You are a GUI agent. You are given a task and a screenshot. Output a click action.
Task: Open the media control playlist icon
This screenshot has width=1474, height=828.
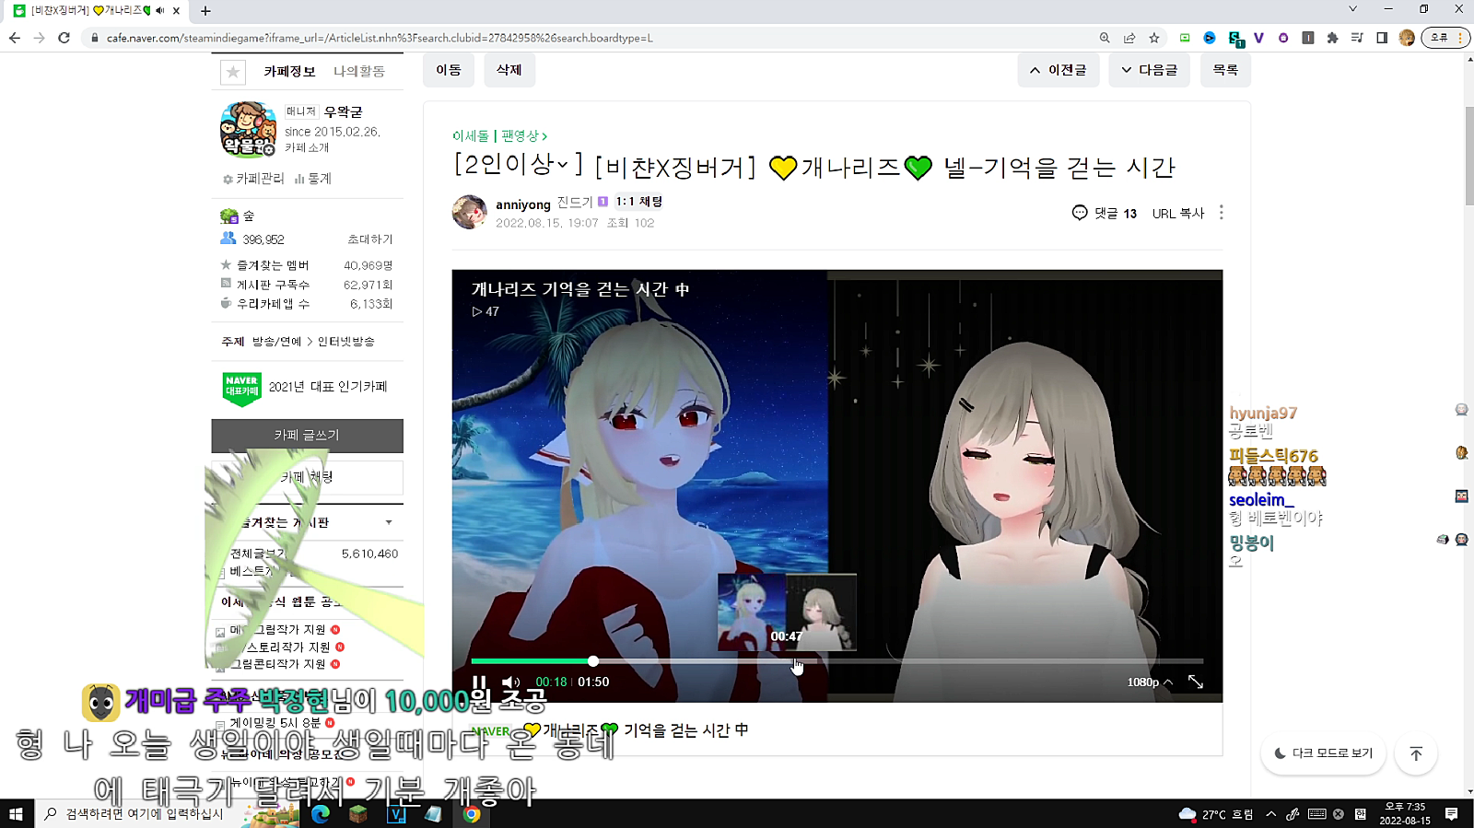1357,38
